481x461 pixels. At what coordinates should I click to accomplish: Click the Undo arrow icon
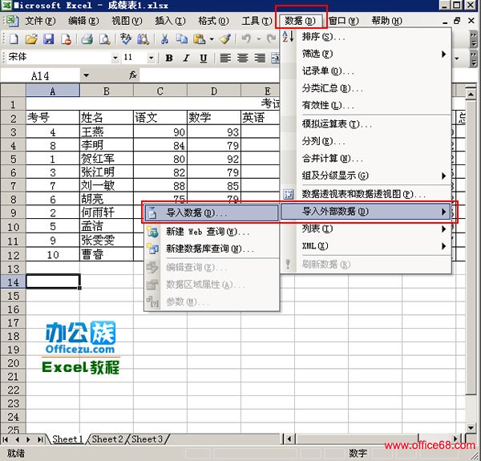[x=246, y=39]
